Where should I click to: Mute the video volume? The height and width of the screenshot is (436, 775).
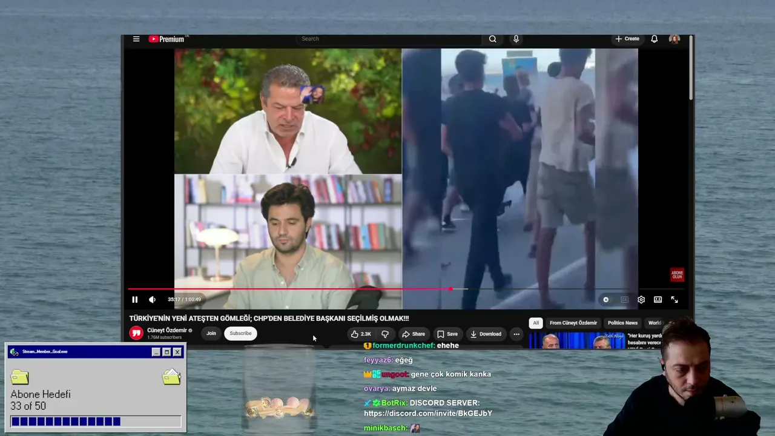[x=152, y=300]
